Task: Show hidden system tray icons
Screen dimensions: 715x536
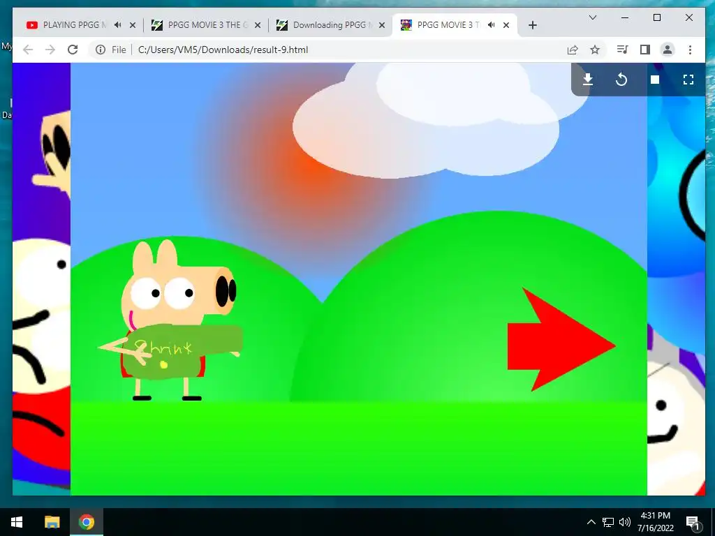Action: coord(591,522)
